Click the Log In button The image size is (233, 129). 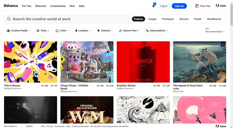(164, 6)
